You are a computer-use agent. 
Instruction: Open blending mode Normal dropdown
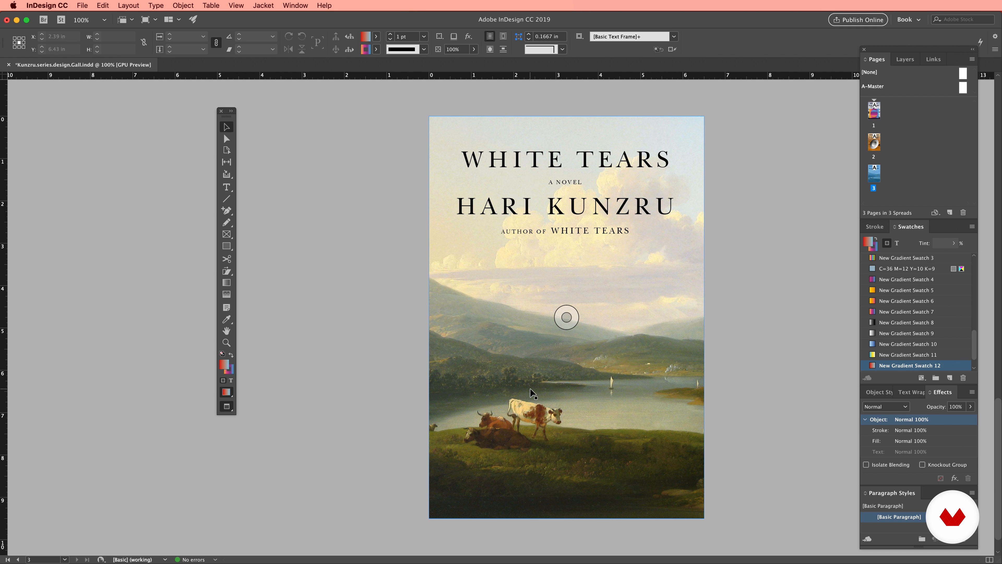click(886, 407)
